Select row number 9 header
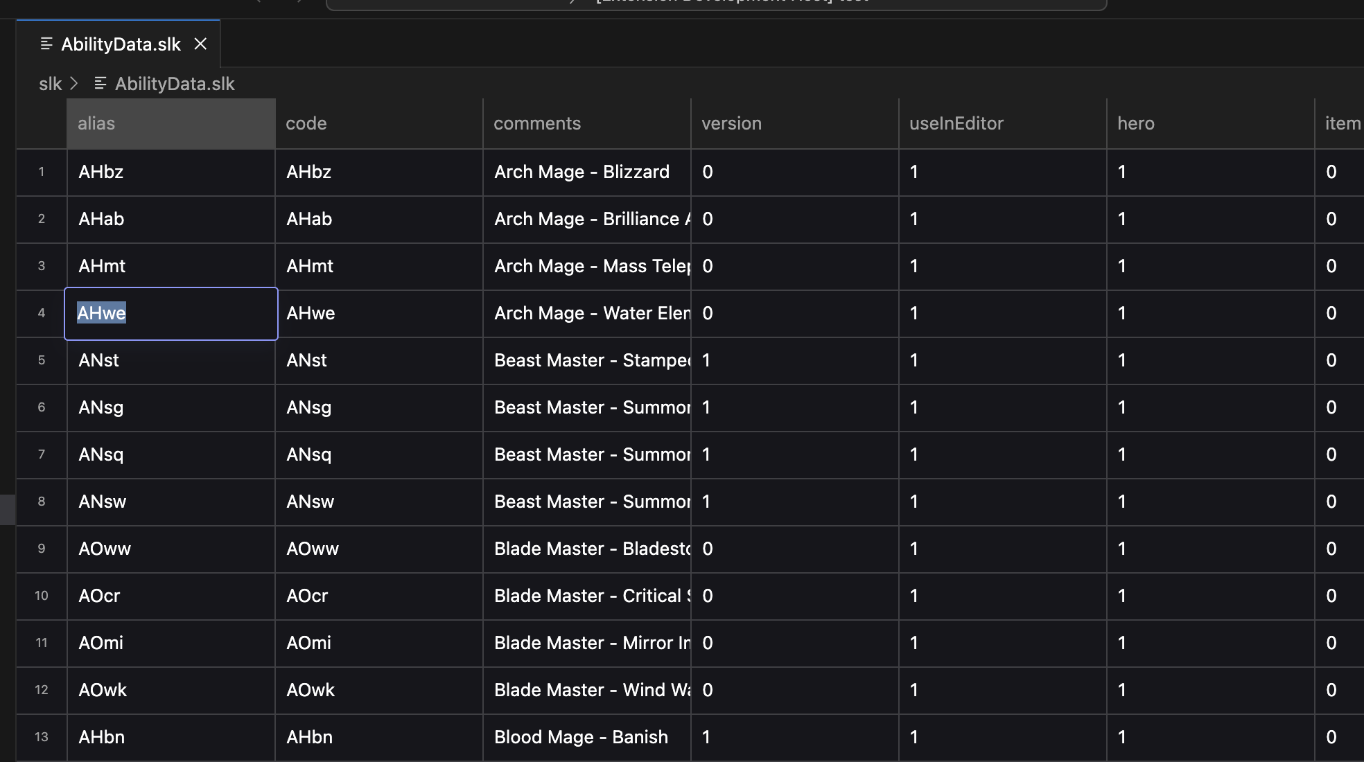The height and width of the screenshot is (762, 1364). click(42, 549)
